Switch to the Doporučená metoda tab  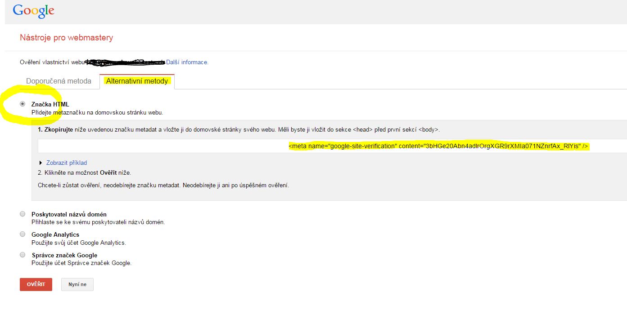pyautogui.click(x=59, y=81)
